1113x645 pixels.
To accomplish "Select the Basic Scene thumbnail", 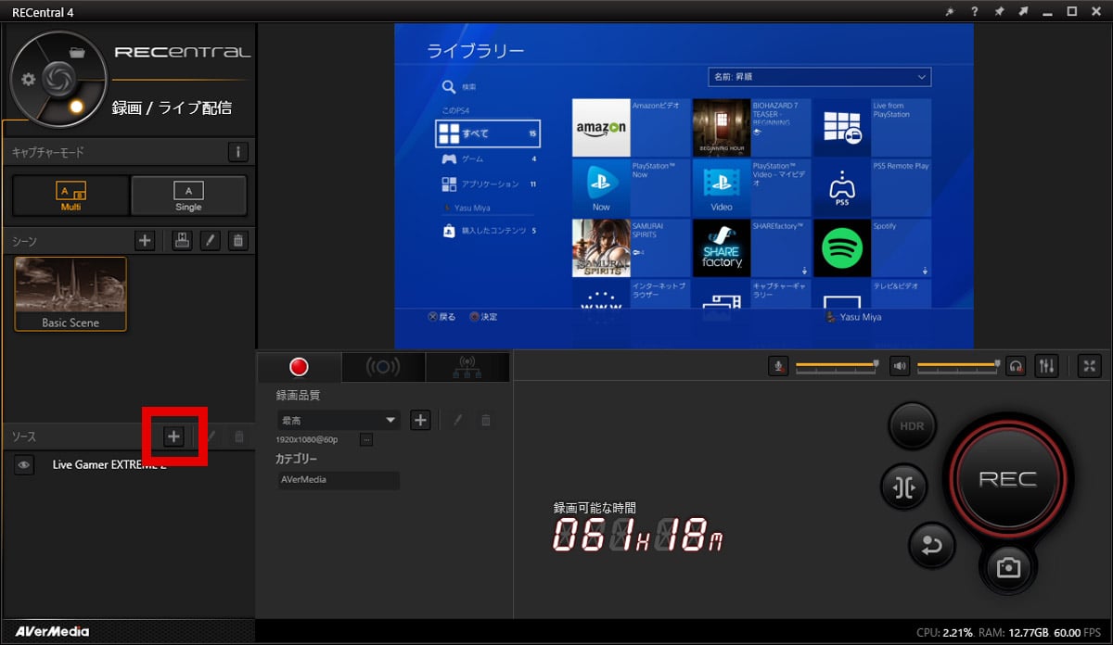I will (x=70, y=294).
